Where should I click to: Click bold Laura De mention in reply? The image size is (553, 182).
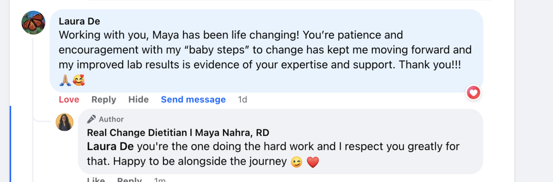[x=111, y=147]
